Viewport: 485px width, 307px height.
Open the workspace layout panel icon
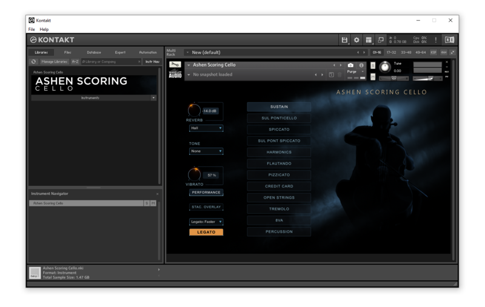[369, 40]
